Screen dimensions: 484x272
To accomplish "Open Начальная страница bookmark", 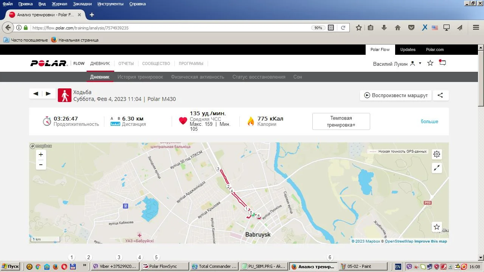I will [x=75, y=40].
